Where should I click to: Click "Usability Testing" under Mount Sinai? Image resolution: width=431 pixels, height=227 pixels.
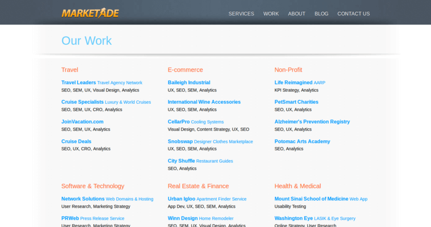(x=290, y=207)
